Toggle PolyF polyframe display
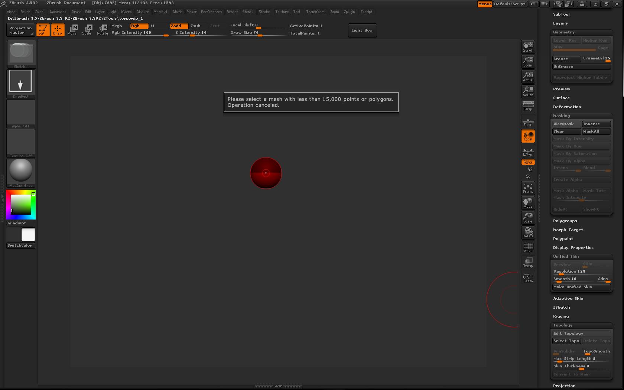 pos(528,247)
